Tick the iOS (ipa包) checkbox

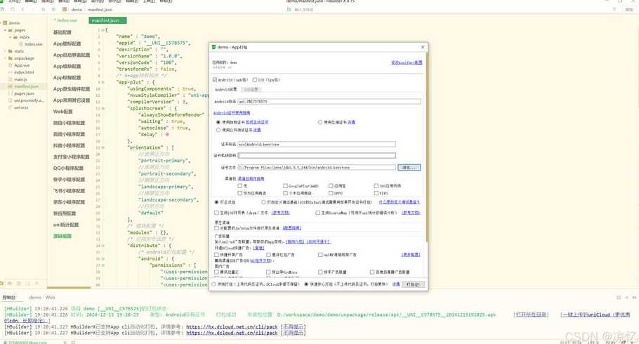255,80
